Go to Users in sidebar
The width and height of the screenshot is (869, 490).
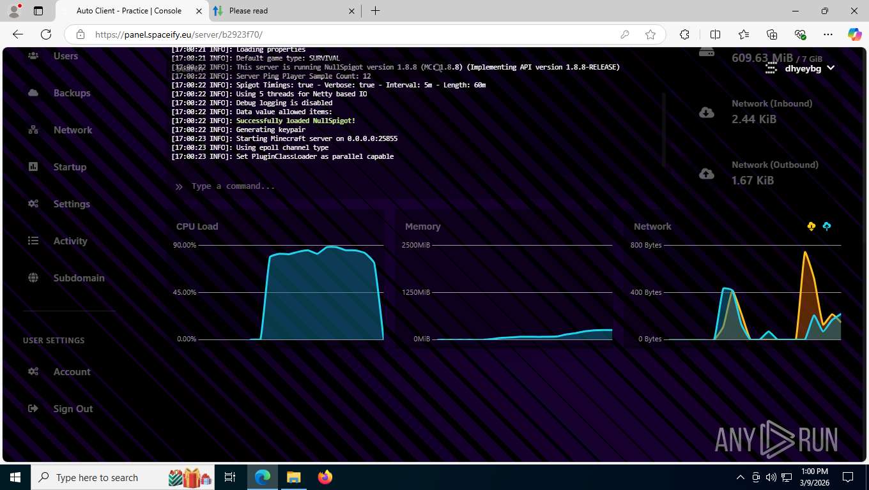[x=66, y=56]
